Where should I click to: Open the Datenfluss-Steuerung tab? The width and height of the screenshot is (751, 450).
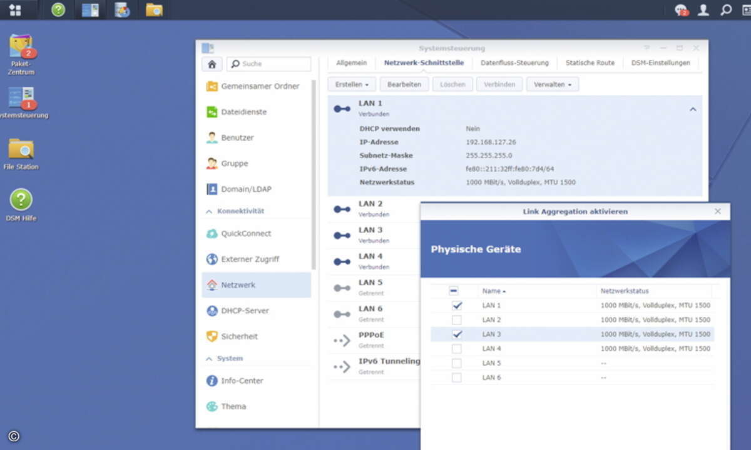coord(514,62)
